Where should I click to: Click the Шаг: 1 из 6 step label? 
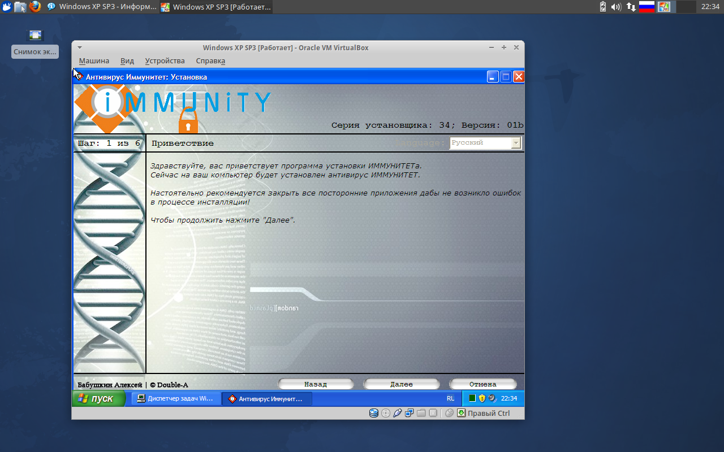[109, 144]
